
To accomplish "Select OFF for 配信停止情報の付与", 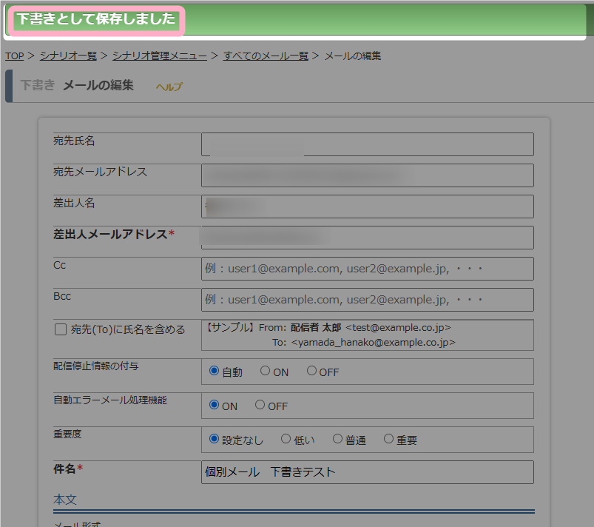I will click(311, 371).
